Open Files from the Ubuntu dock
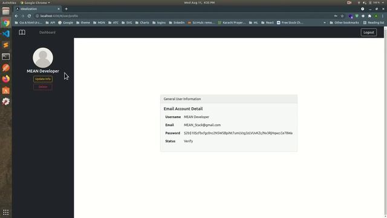This screenshot has width=387, height=218. [x=6, y=11]
